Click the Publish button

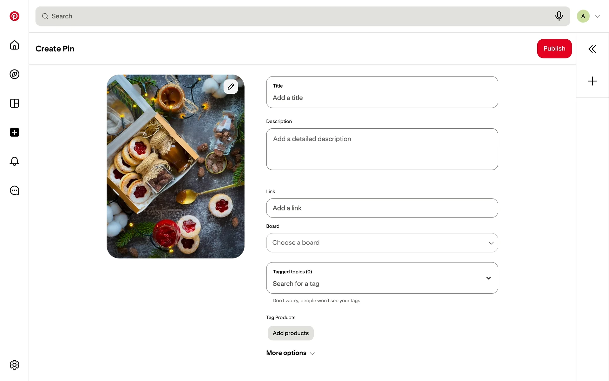click(x=554, y=49)
